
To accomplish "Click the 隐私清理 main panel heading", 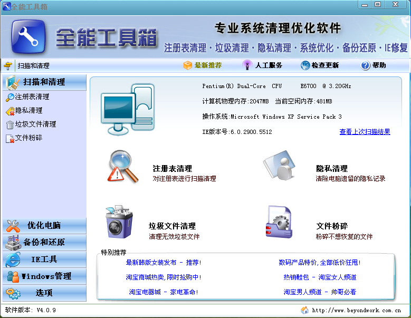I will (332, 168).
